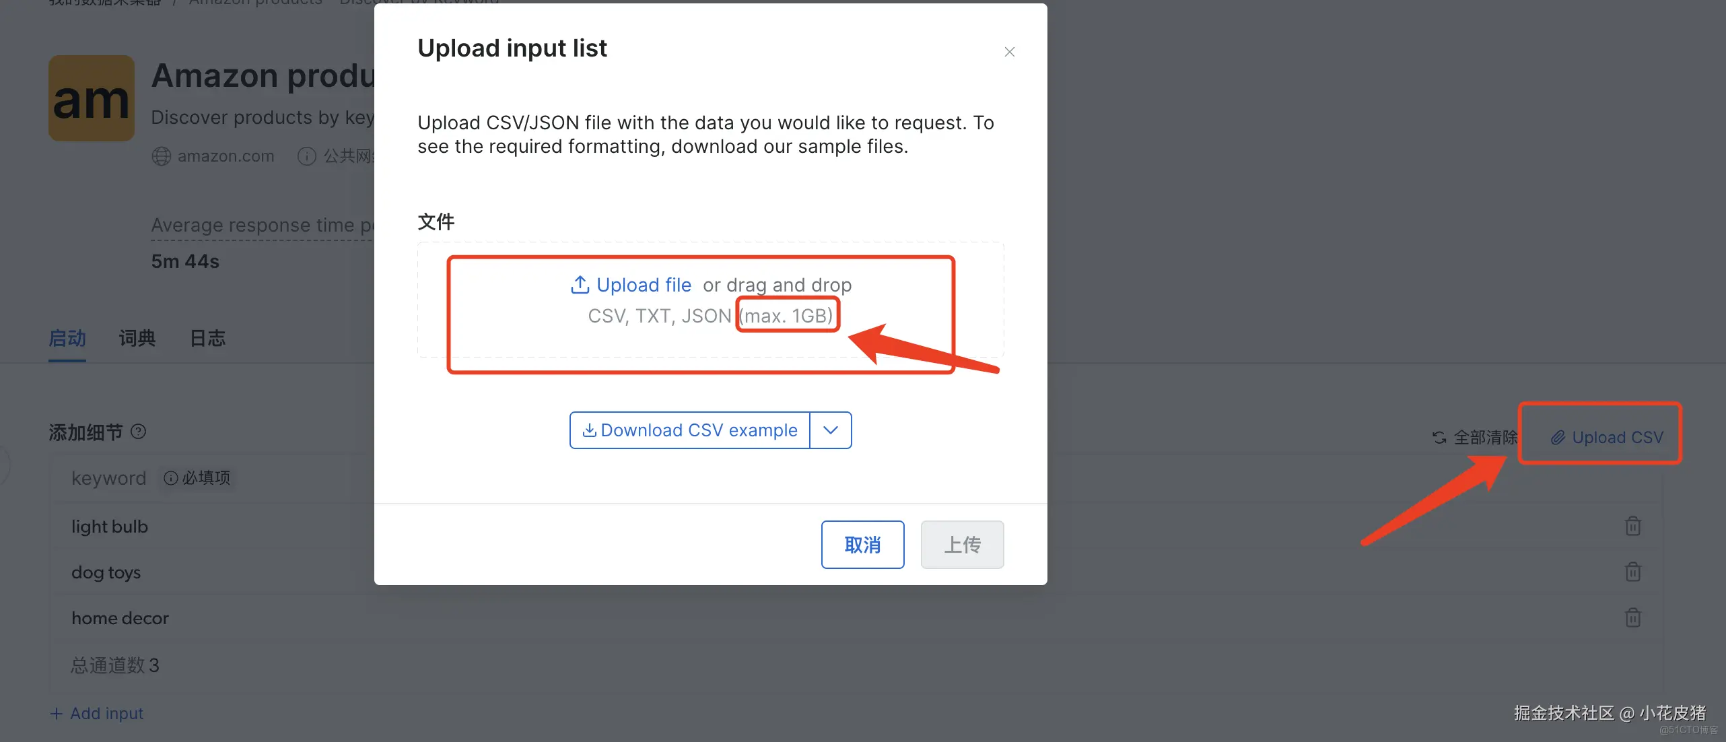Switch to the 日志 tab
The image size is (1726, 742).
[x=207, y=338]
